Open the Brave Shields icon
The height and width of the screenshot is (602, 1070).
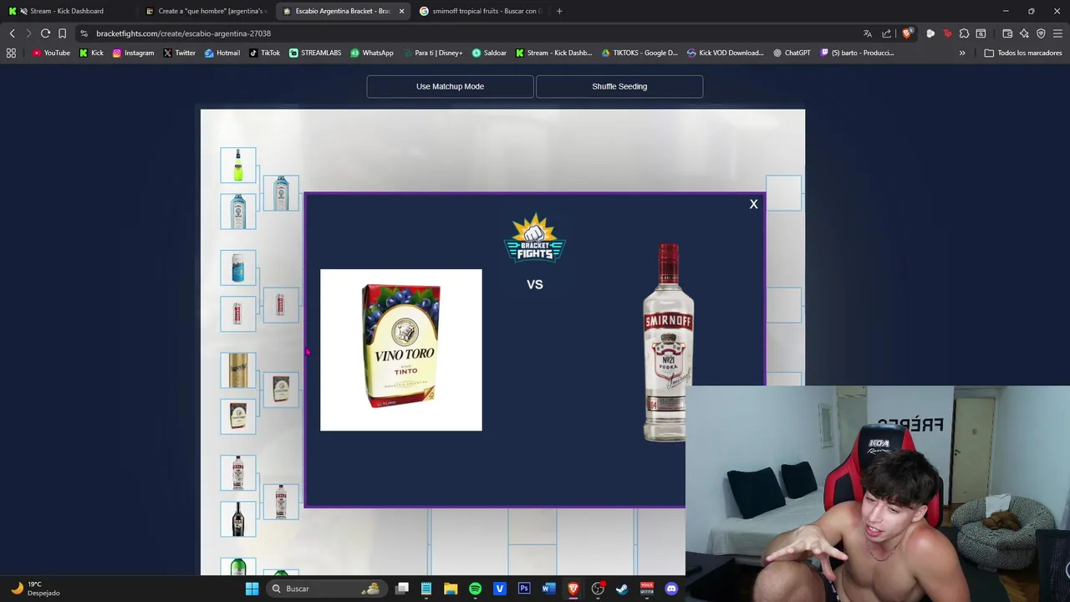coord(907,33)
